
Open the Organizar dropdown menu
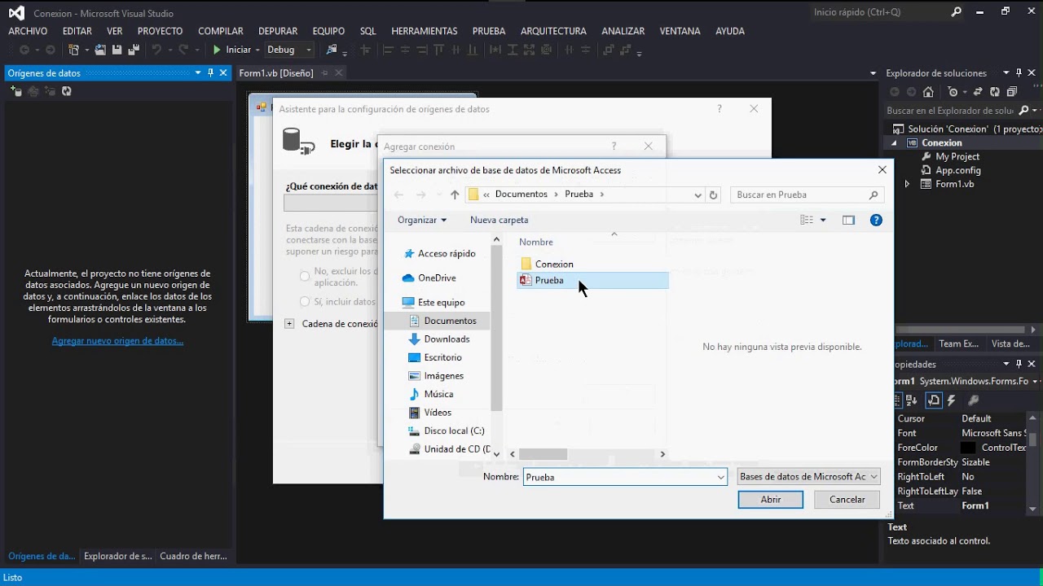pyautogui.click(x=422, y=220)
